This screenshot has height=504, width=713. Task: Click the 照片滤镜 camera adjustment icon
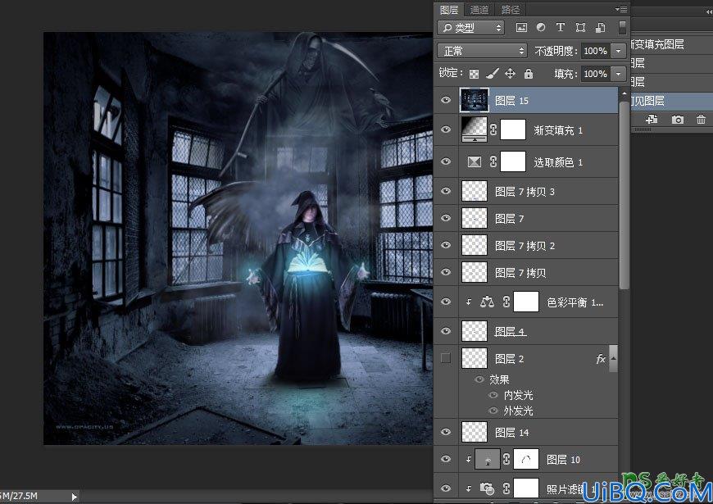pyautogui.click(x=487, y=488)
